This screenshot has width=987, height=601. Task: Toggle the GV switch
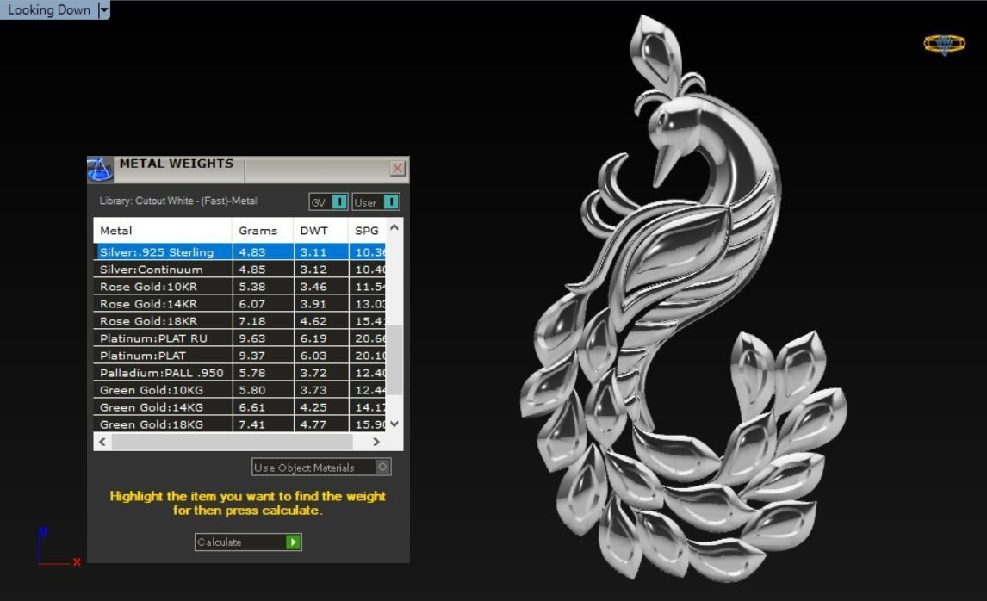328,202
